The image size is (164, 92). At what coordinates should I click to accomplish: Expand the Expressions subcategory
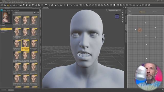[x=2, y=31]
